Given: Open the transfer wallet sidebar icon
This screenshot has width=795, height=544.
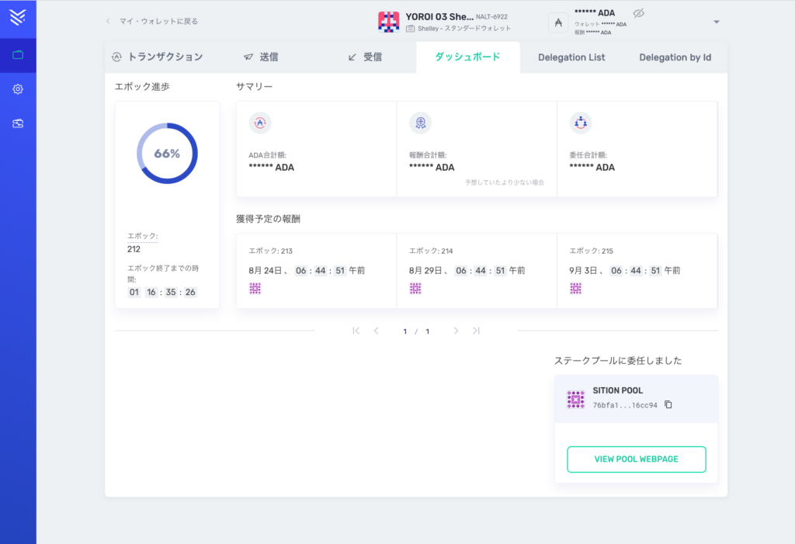Looking at the screenshot, I should (18, 123).
